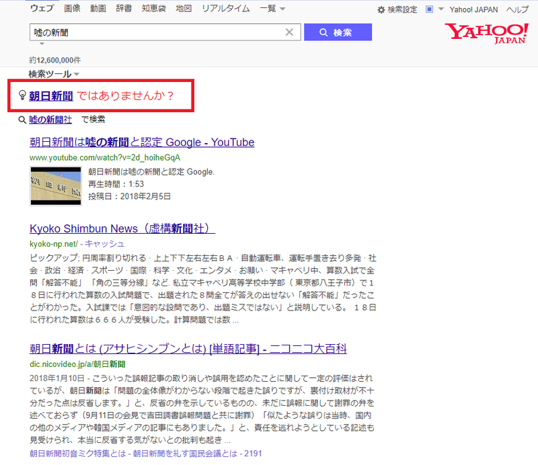Viewport: 538px width, 465px height.
Task: Switch to 動画 video search
Action: click(98, 8)
